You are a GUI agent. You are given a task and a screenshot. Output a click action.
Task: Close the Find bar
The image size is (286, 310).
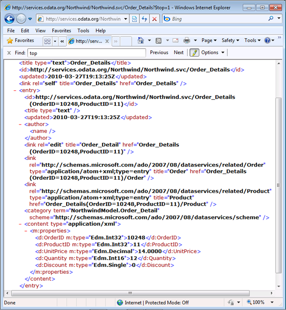point(9,52)
